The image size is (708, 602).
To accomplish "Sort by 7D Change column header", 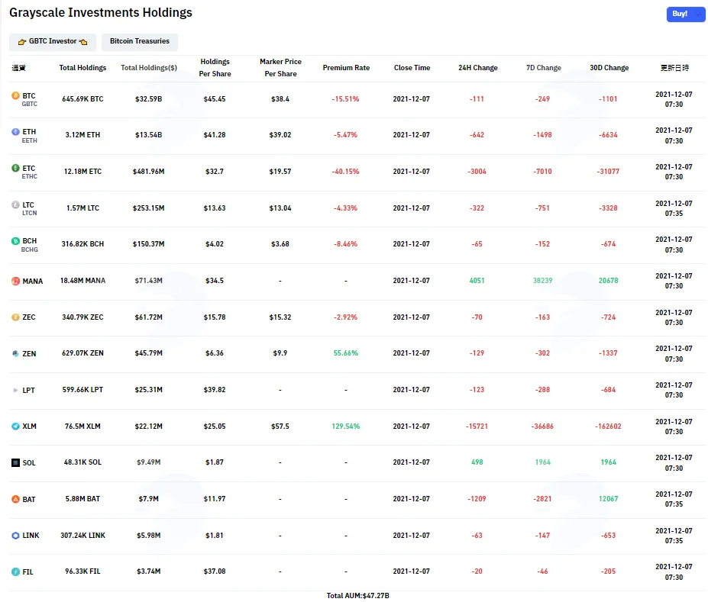I will point(543,68).
